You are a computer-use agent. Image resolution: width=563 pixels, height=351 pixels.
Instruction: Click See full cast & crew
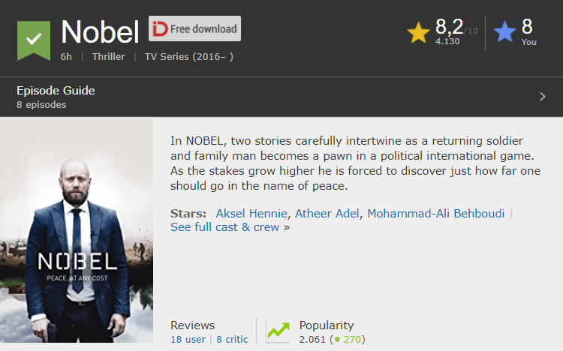[230, 227]
